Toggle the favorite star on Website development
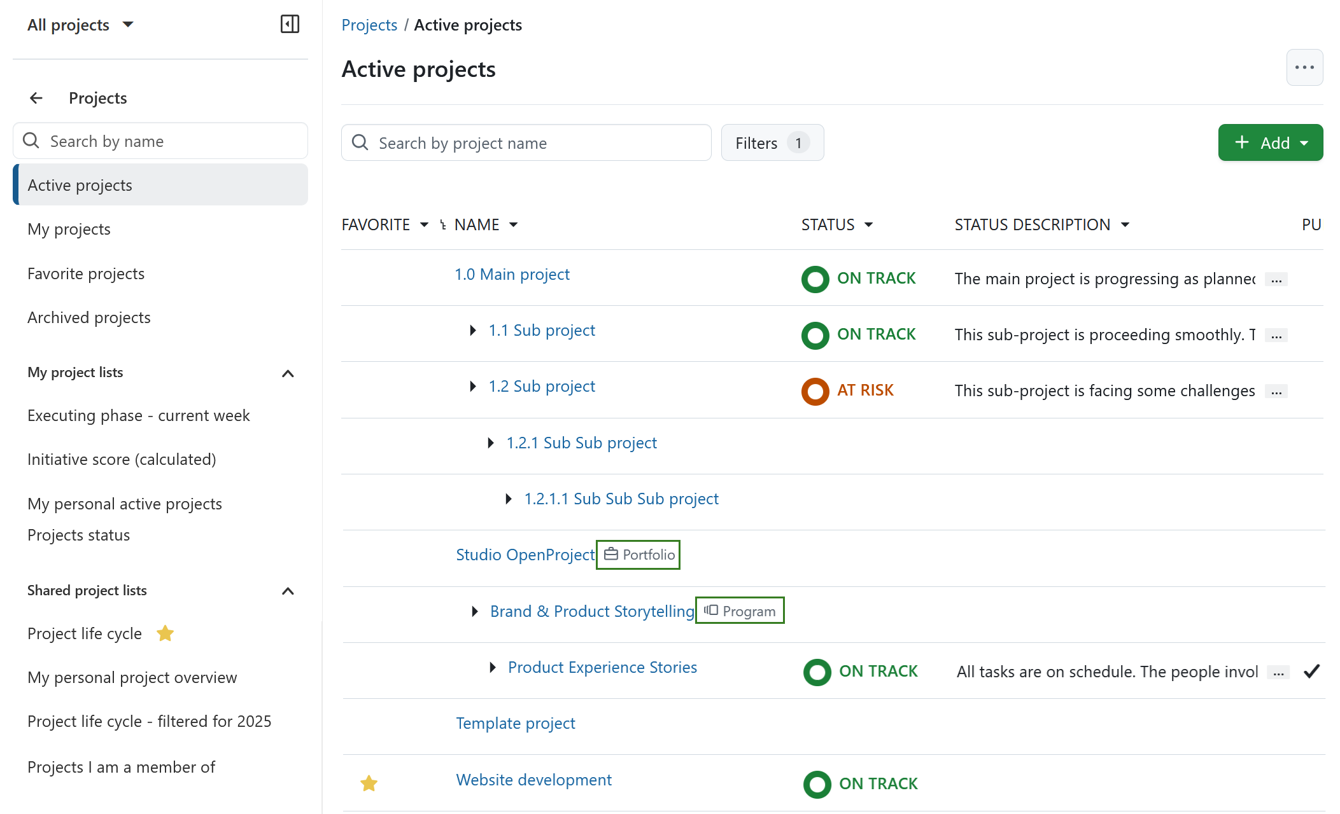The width and height of the screenshot is (1340, 814). [x=369, y=783]
